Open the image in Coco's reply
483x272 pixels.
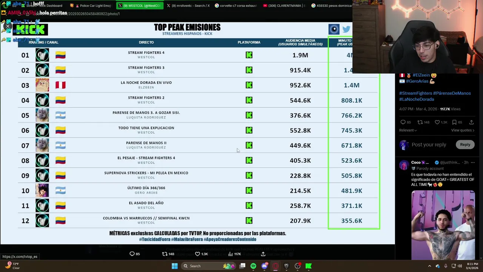tap(443, 225)
